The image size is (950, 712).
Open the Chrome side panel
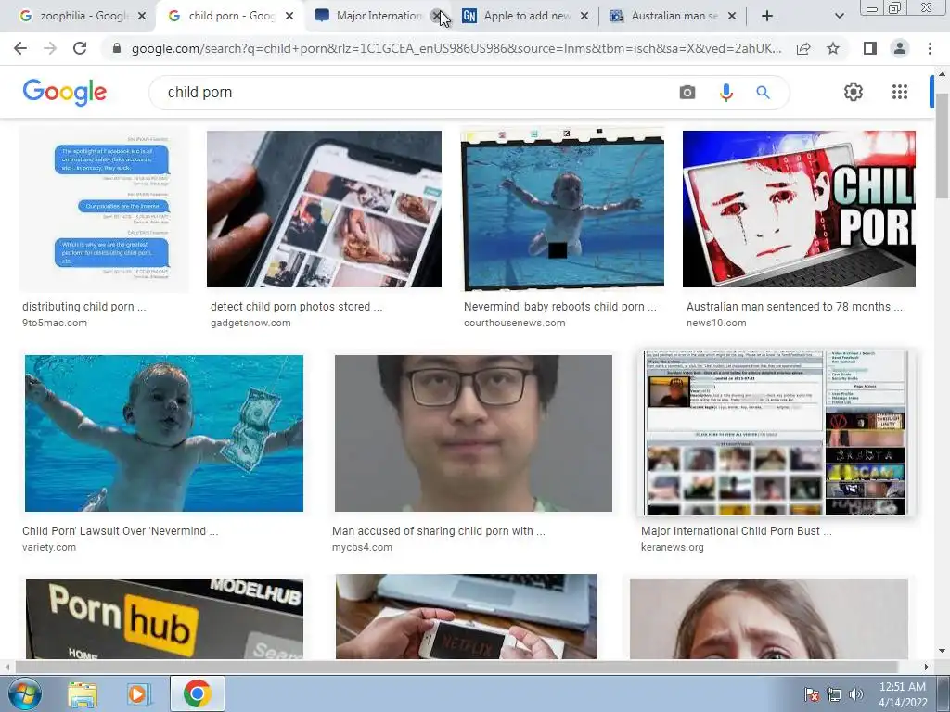870,48
